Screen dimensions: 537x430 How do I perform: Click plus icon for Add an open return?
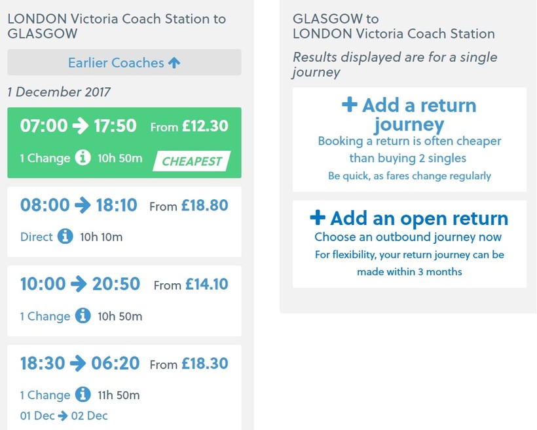(x=317, y=218)
